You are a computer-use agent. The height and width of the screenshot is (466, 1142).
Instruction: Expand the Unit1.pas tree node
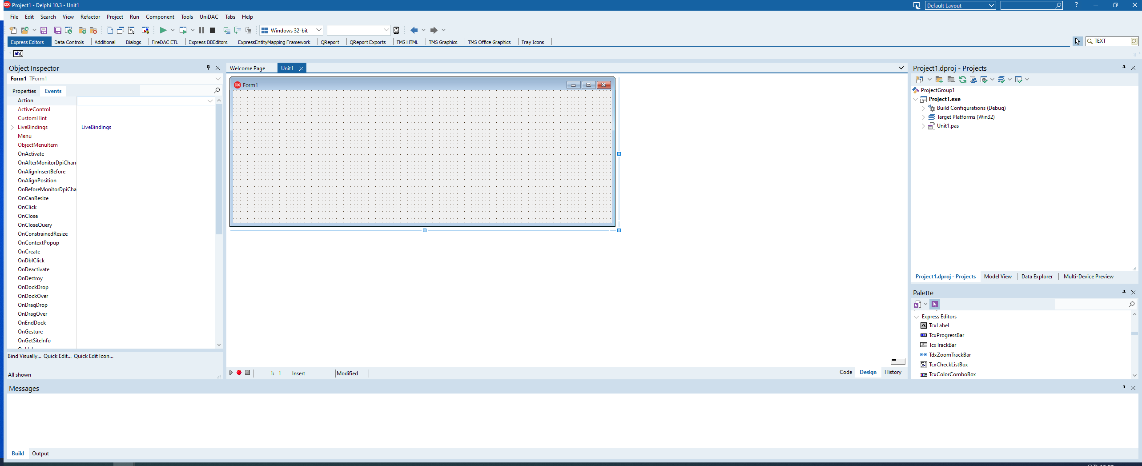point(923,126)
